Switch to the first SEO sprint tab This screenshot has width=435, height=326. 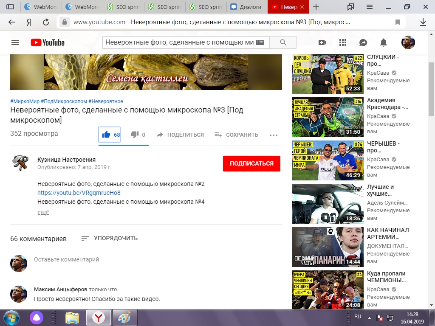pos(123,7)
